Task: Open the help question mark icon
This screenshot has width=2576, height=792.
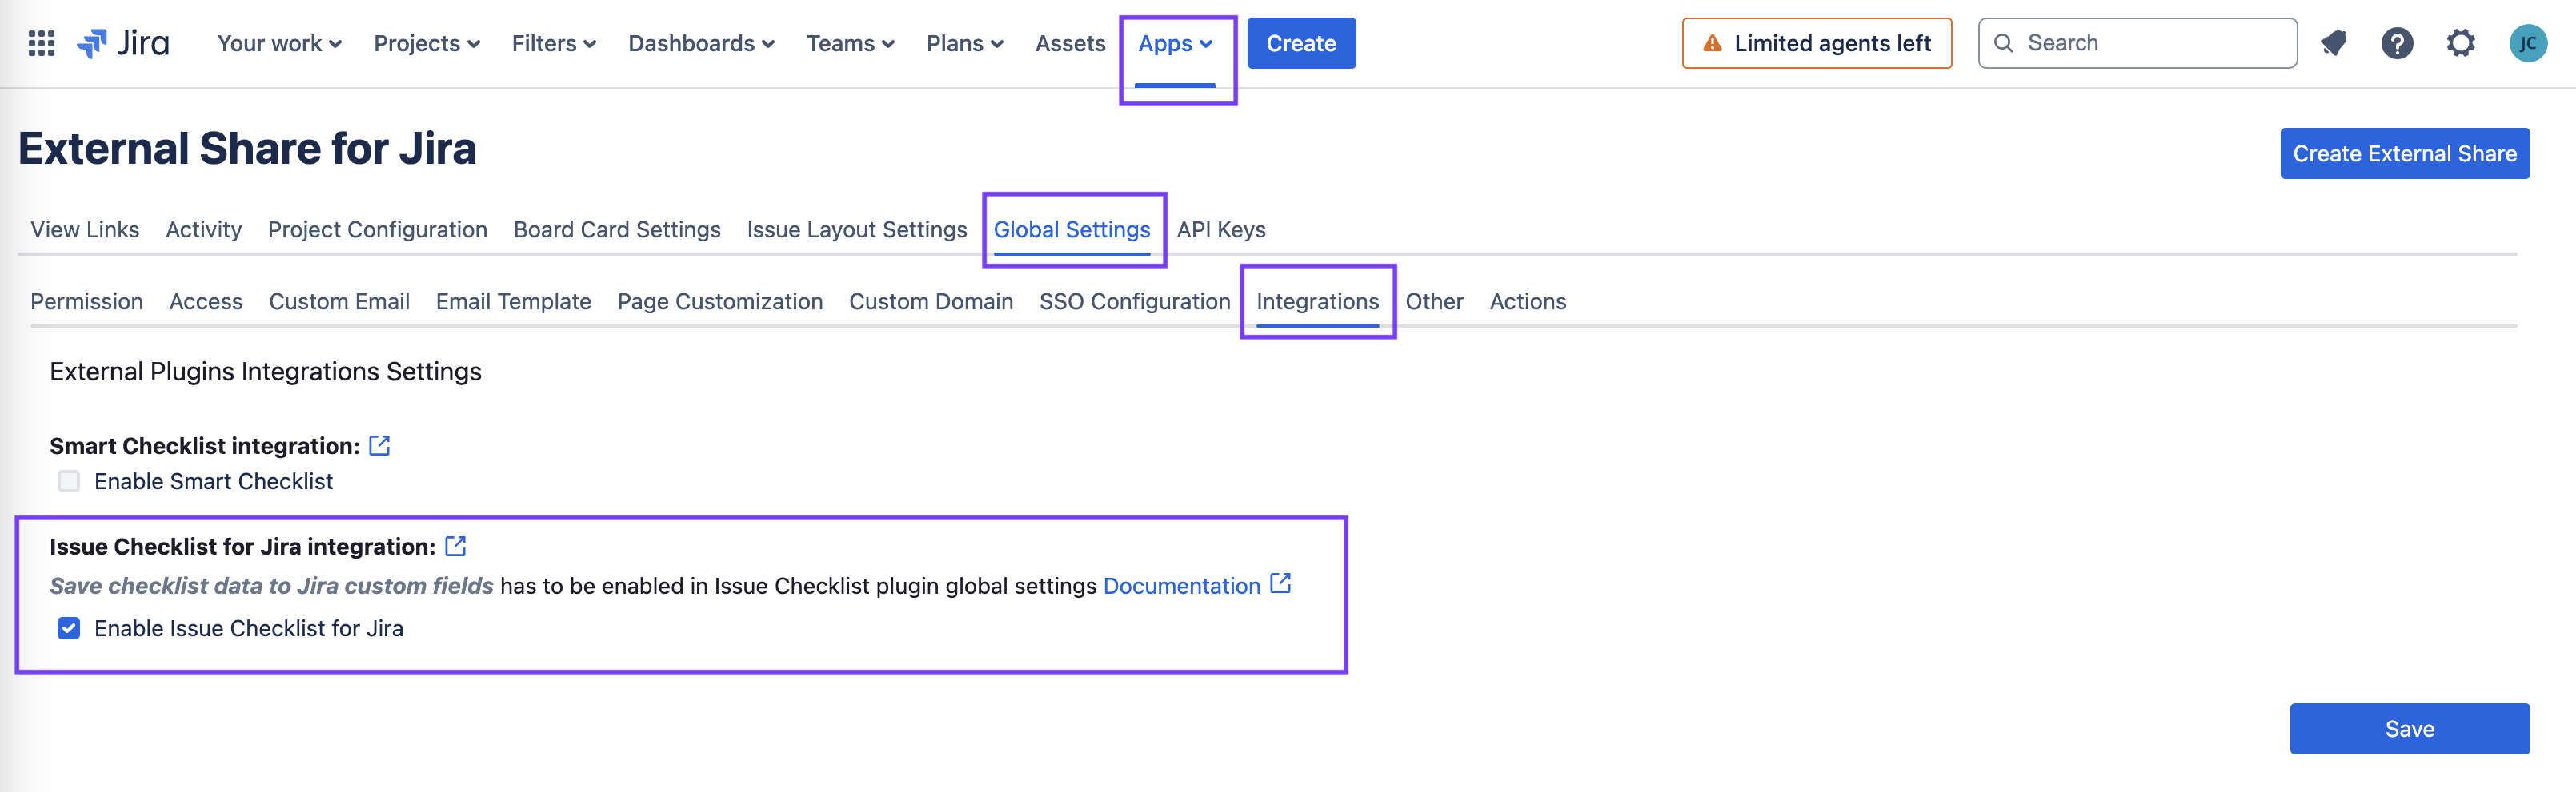Action: 2396,43
